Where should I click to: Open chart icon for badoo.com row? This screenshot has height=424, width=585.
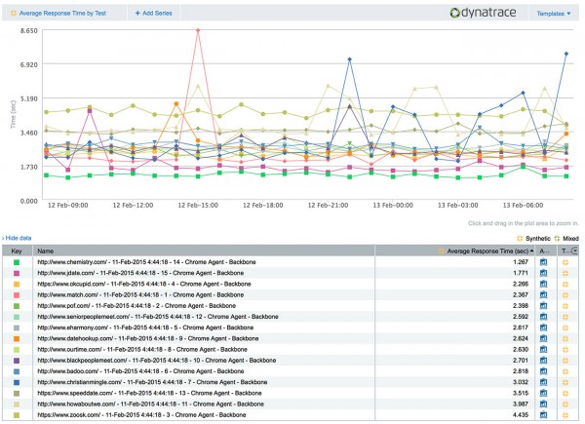[544, 371]
